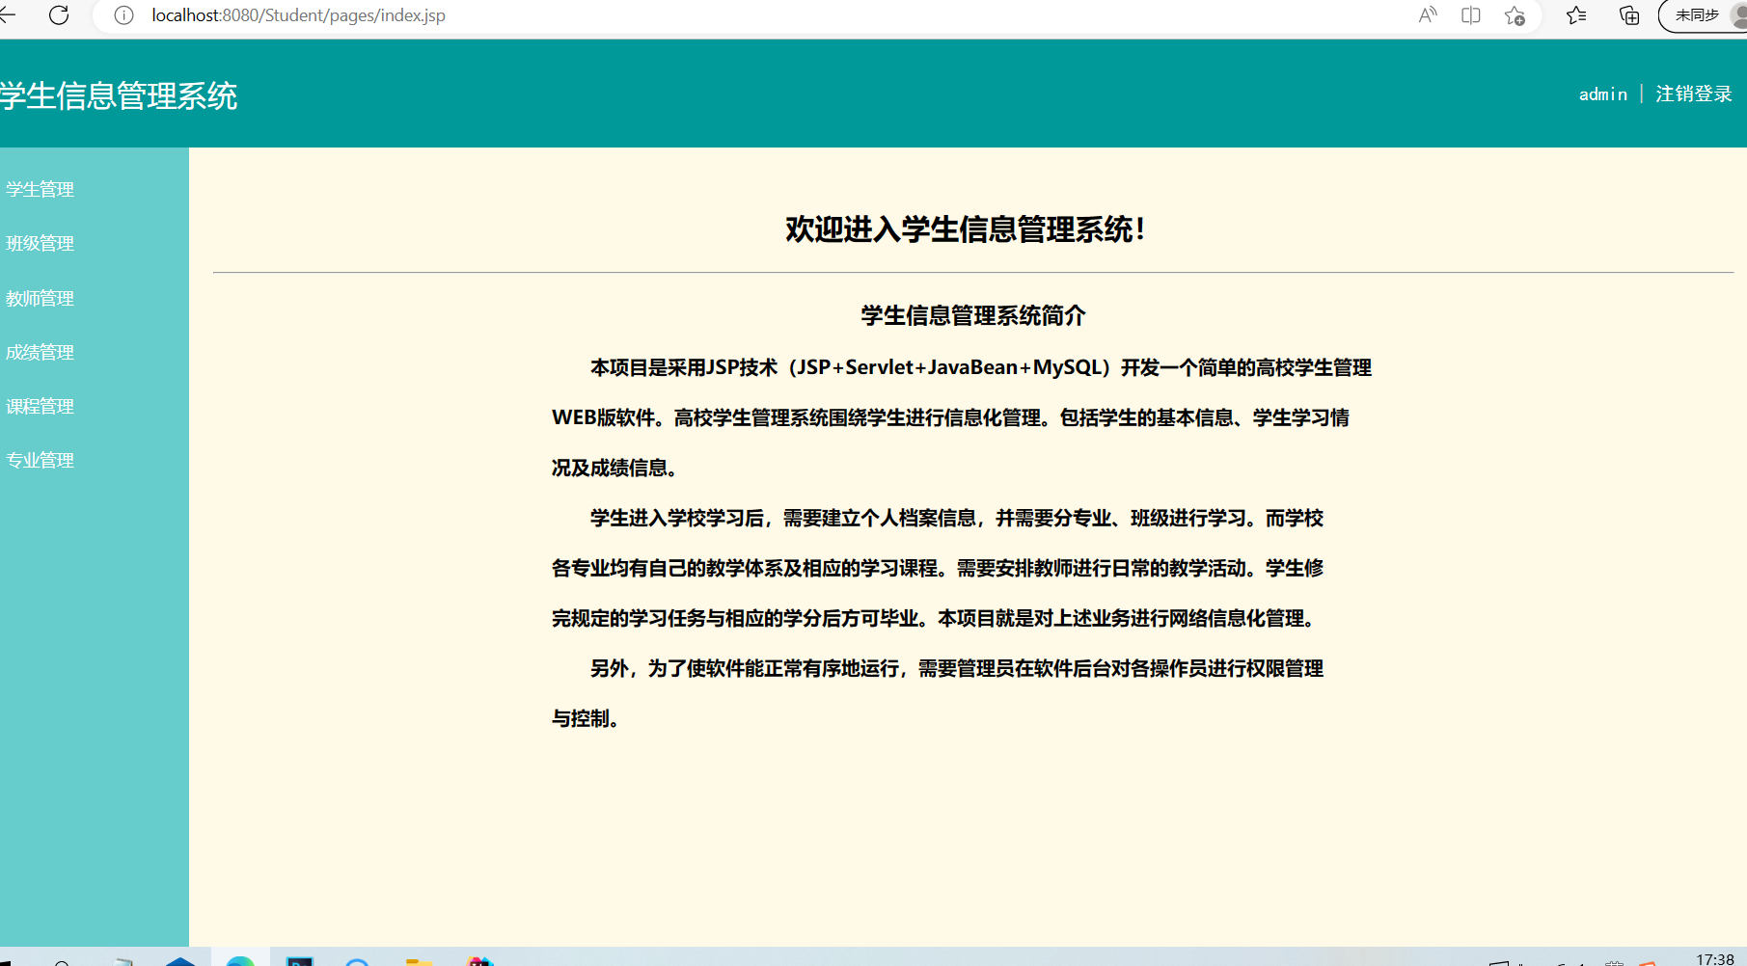
Task: Click the 学生信息管理系统 header title
Action: (x=118, y=95)
